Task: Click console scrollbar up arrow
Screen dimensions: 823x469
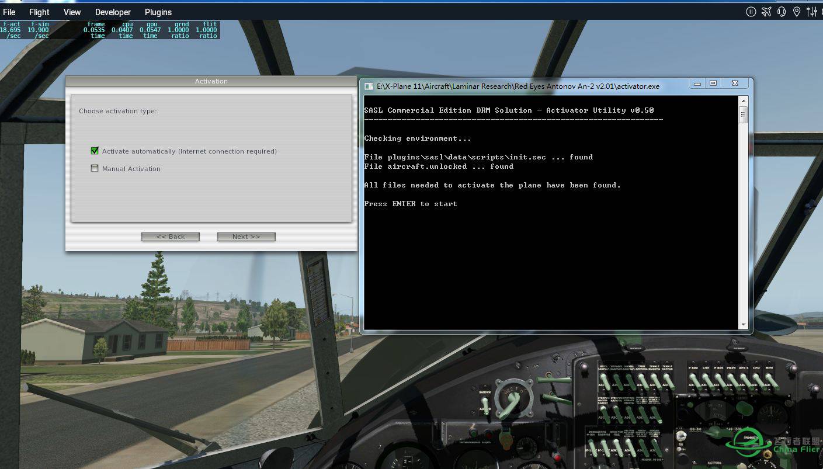Action: pos(743,101)
